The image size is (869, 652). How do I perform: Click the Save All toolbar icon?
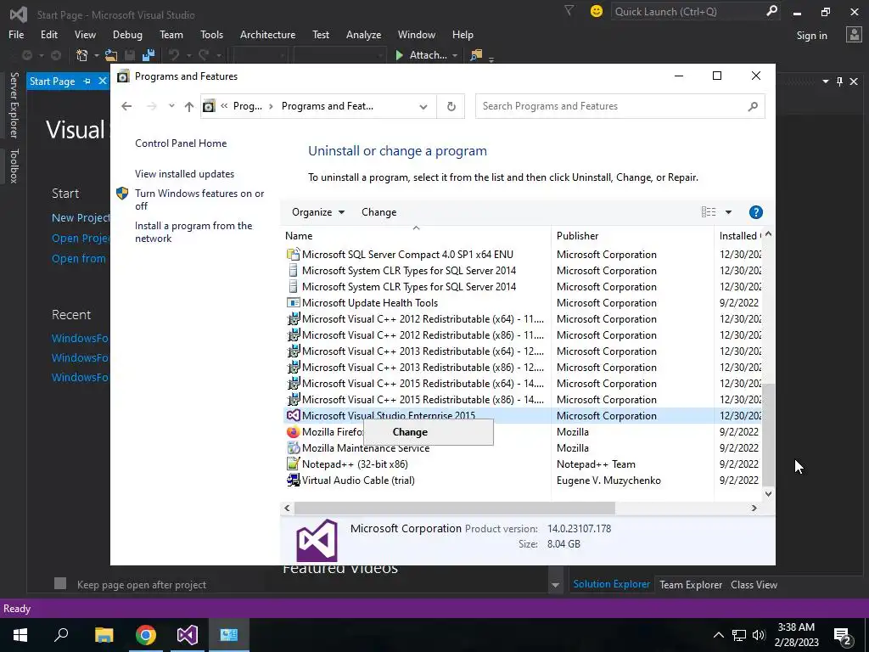149,55
